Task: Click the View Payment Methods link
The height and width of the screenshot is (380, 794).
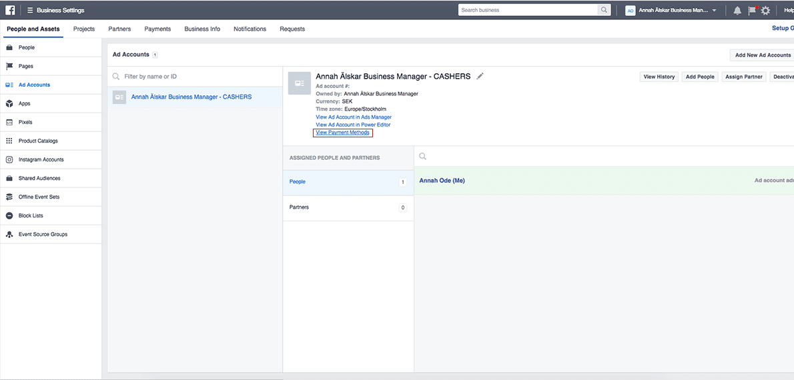Action: click(342, 133)
